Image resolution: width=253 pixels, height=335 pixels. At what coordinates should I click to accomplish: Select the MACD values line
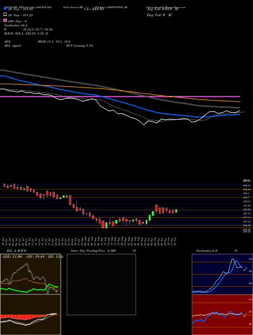click(x=26, y=33)
